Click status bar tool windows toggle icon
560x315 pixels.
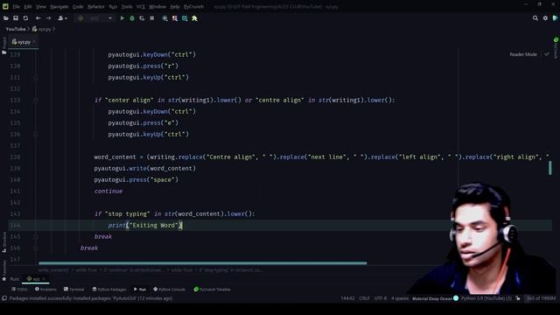4,298
